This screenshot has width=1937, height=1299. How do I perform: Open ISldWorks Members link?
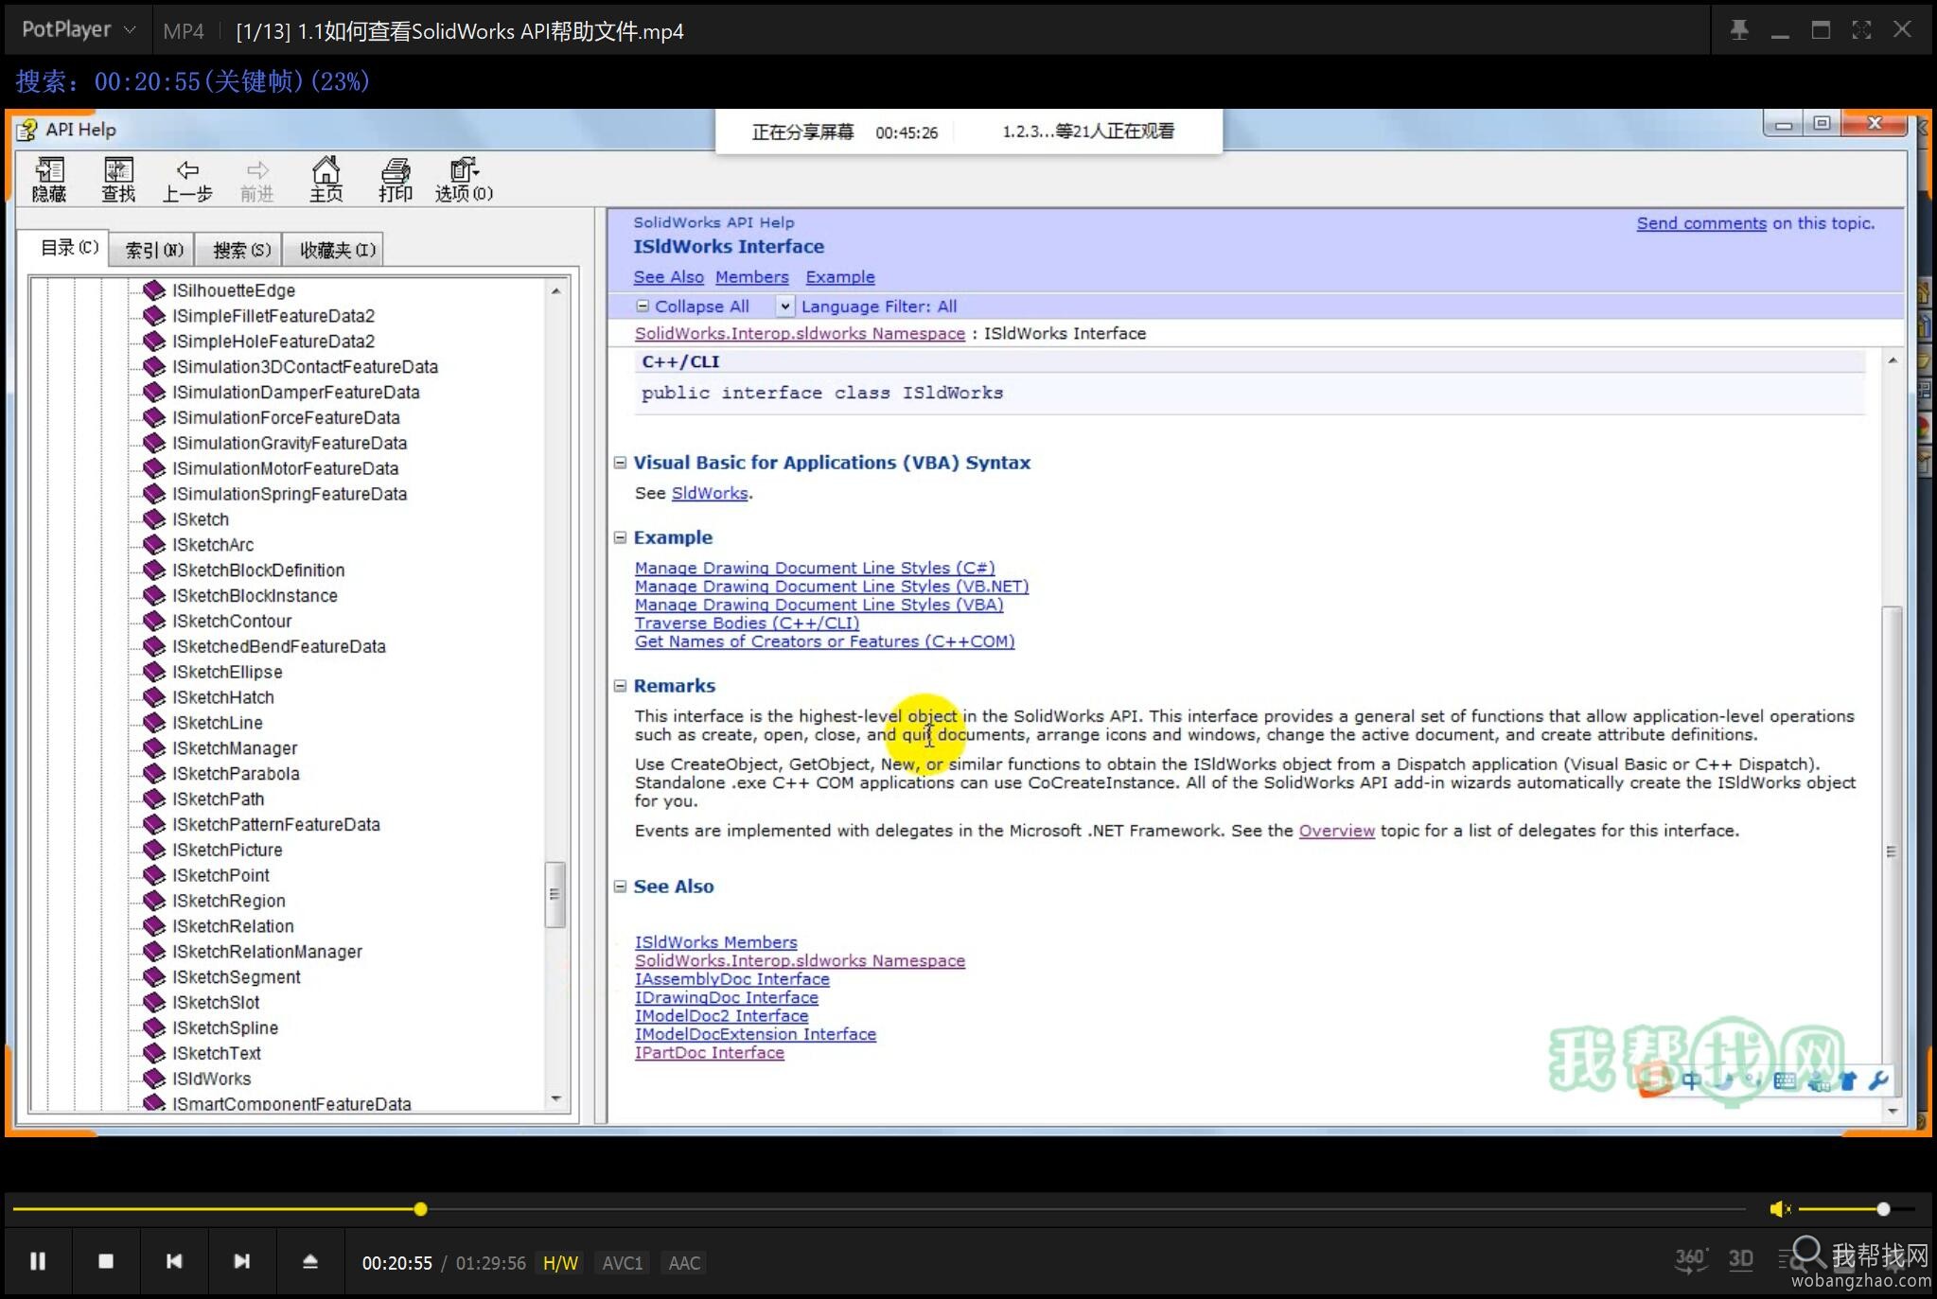click(x=715, y=942)
